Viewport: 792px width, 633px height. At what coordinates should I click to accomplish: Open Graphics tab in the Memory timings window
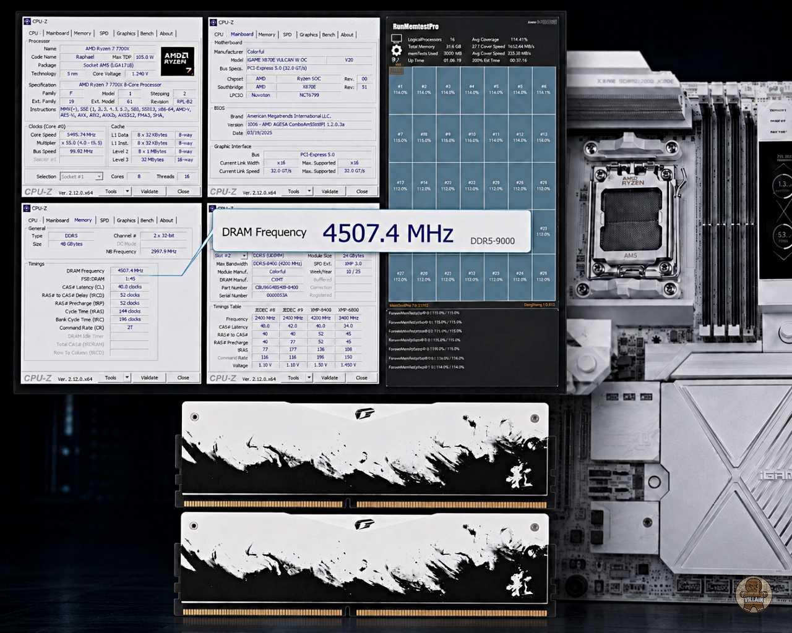[x=126, y=220]
